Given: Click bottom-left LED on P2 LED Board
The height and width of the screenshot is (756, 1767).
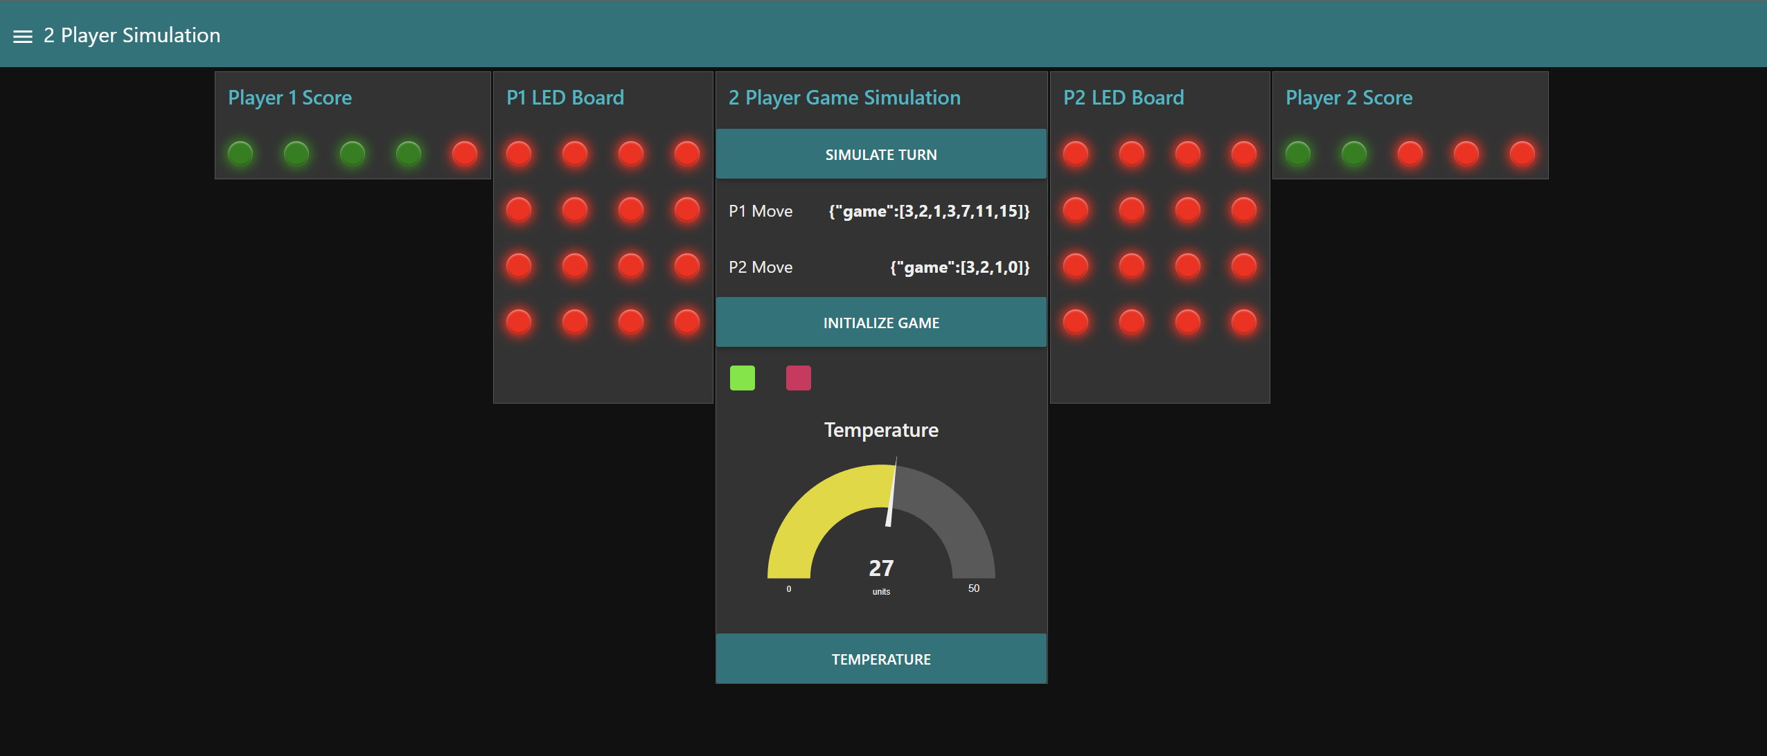Looking at the screenshot, I should point(1076,321).
